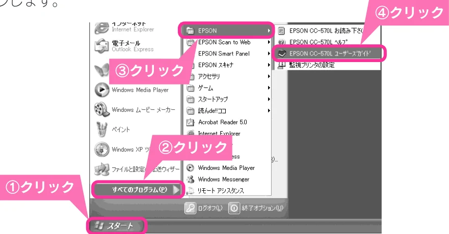Viewport: 449px width, 234px height.
Task: Click 終了オプション(U) button text
Action: click(262, 208)
